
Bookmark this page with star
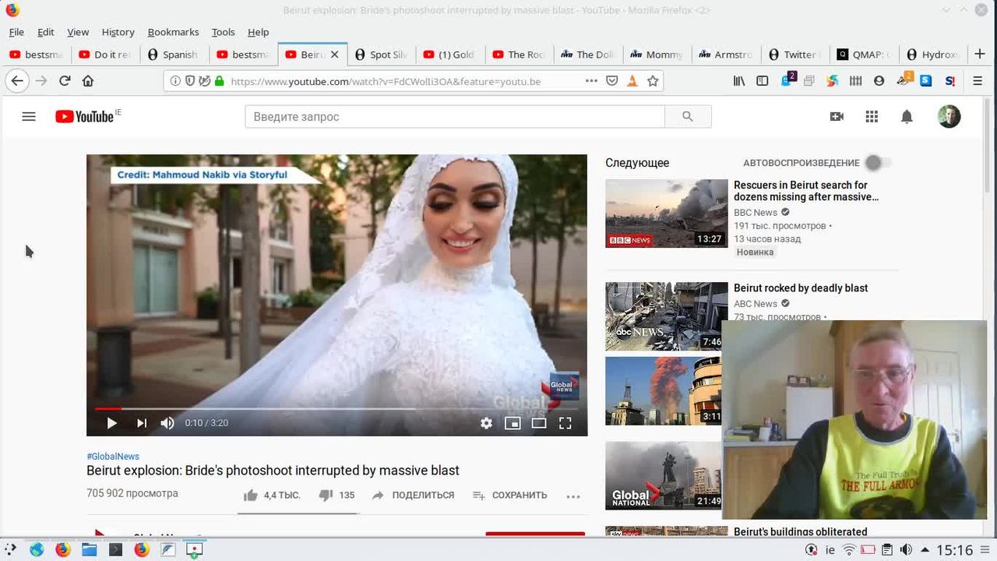653,81
